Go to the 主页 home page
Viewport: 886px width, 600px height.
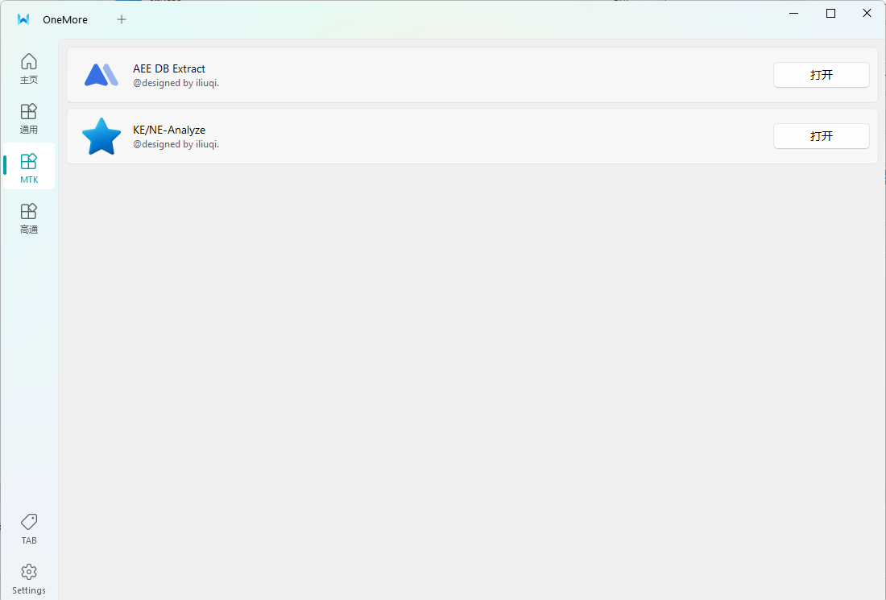pos(29,68)
